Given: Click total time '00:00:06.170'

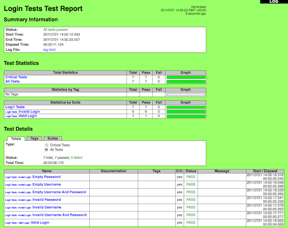Looking at the screenshot, I should tap(54, 163).
